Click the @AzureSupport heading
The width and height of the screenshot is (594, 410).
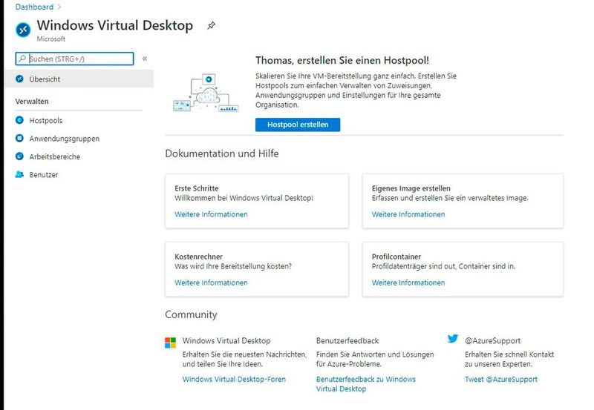tap(492, 341)
